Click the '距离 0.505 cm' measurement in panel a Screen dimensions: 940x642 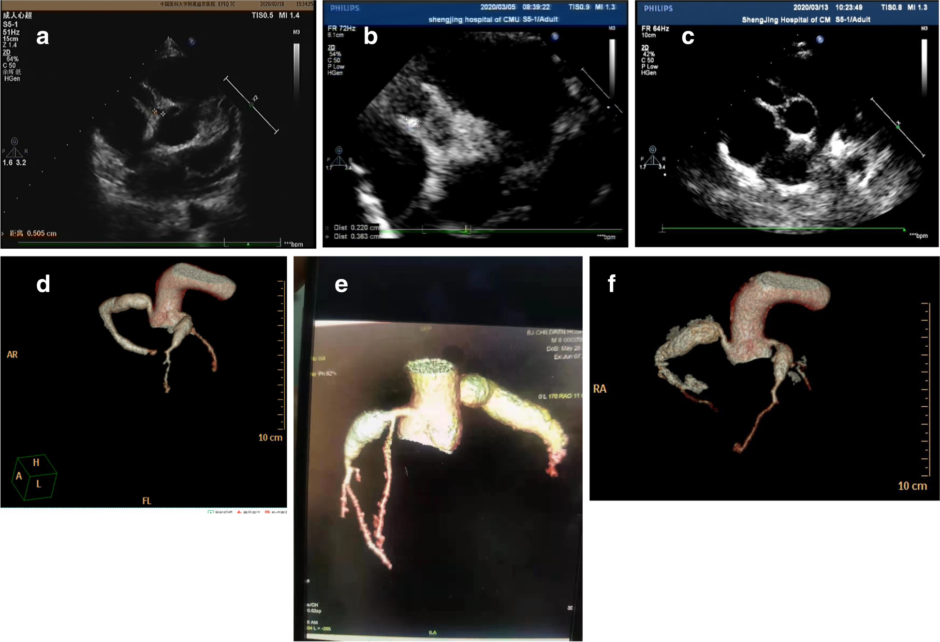[x=33, y=233]
